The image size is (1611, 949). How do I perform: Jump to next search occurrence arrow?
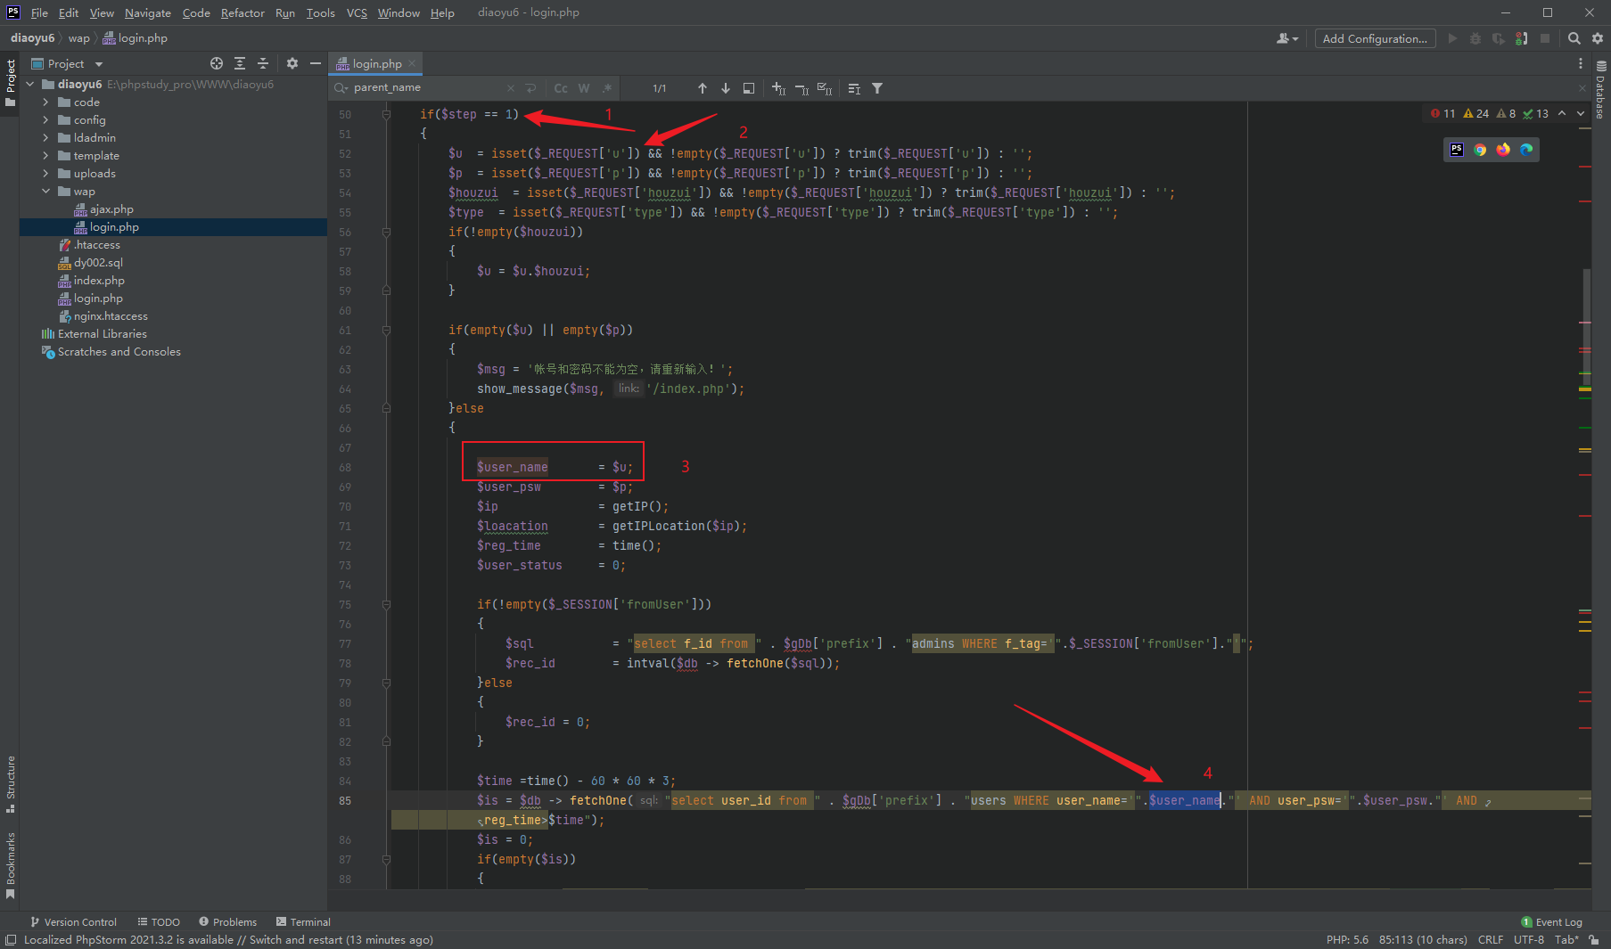(726, 88)
